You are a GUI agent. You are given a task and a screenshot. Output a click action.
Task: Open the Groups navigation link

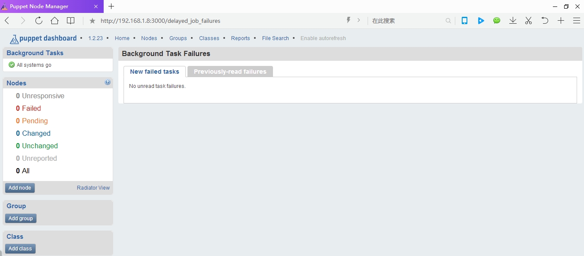pos(178,38)
